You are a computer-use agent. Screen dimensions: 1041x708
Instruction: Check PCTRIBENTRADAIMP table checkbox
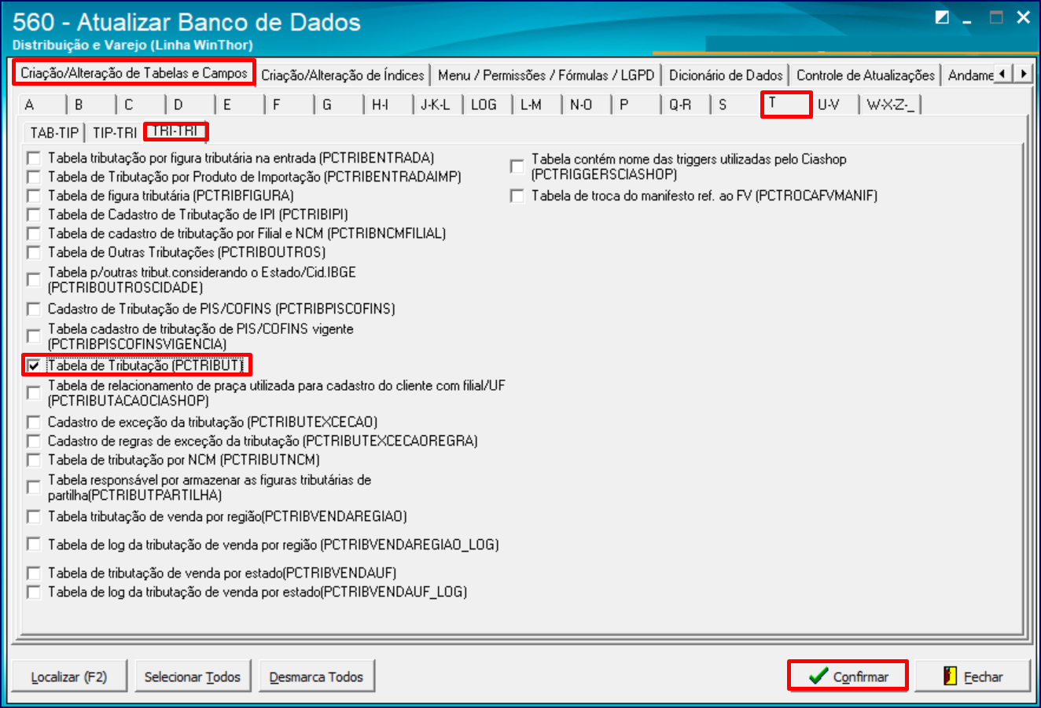[x=34, y=177]
